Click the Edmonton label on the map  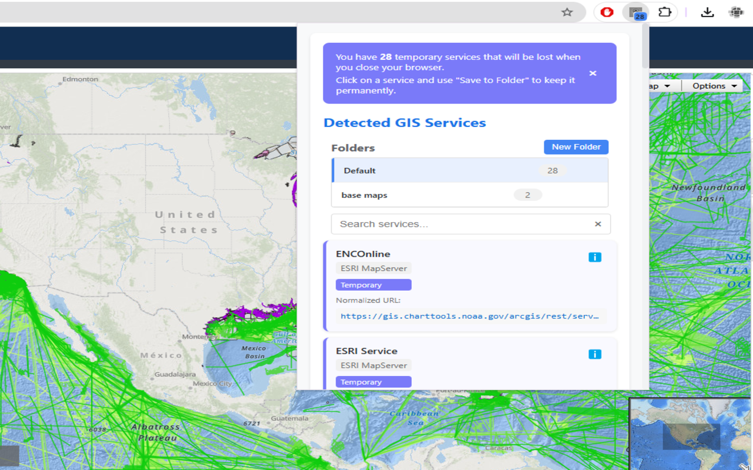[x=81, y=79]
